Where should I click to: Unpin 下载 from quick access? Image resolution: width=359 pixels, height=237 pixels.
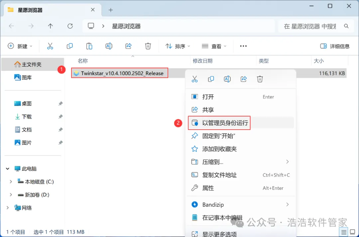tap(60, 117)
